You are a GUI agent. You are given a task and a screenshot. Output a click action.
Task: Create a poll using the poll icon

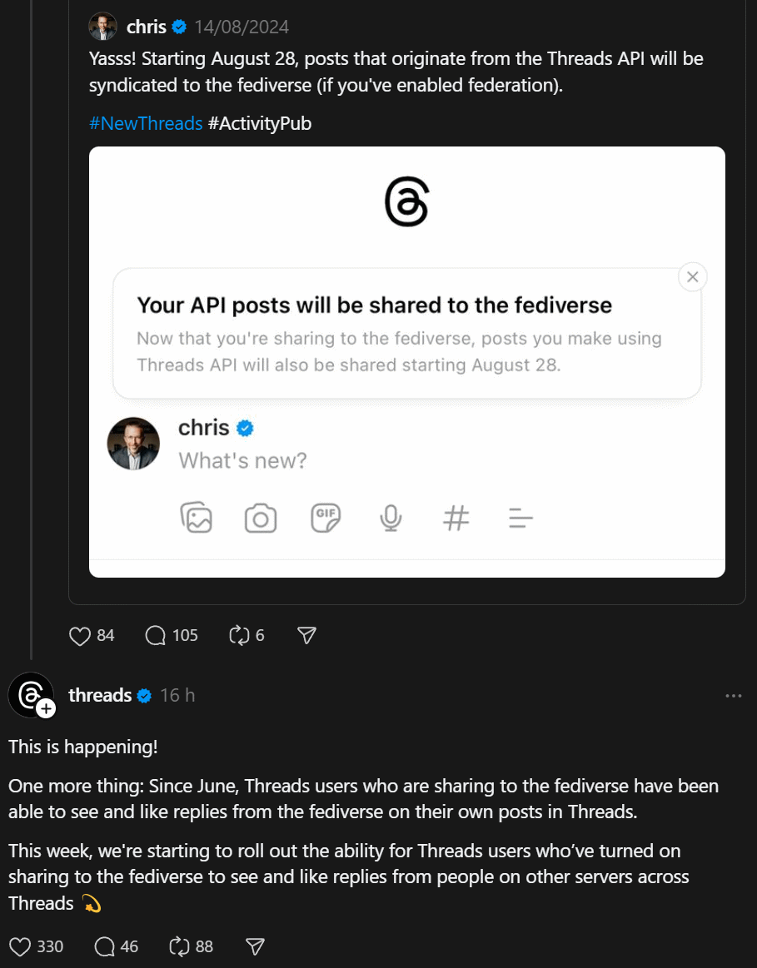(x=520, y=517)
